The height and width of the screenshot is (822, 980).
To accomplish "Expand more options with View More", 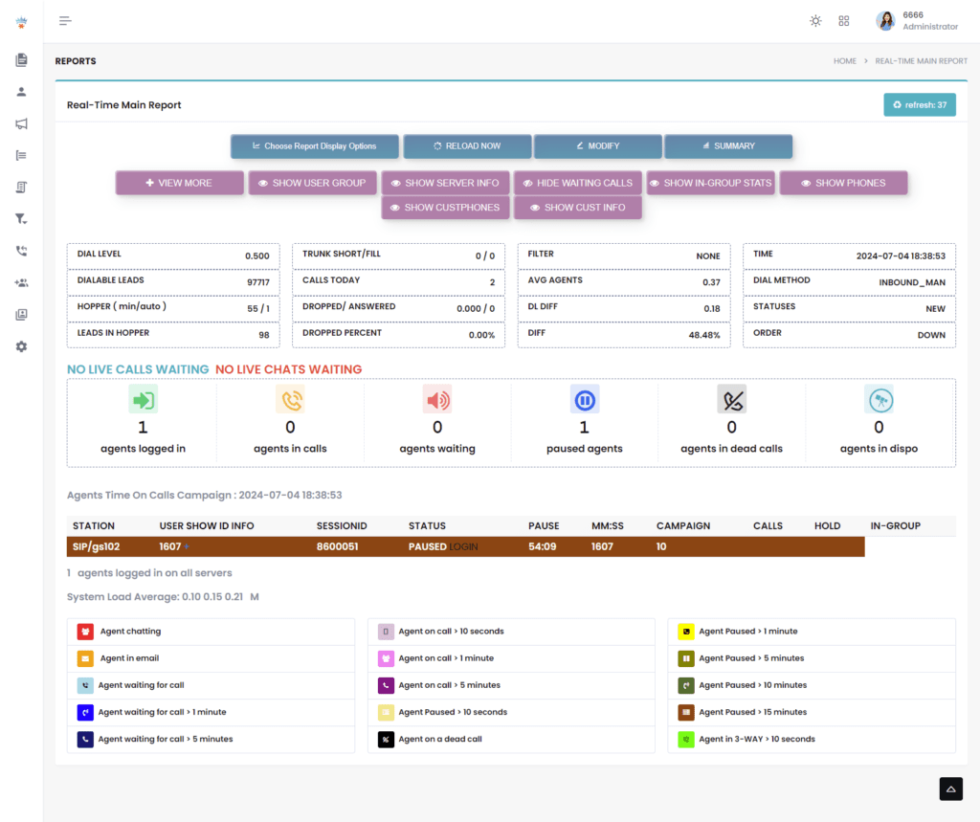I will (179, 183).
